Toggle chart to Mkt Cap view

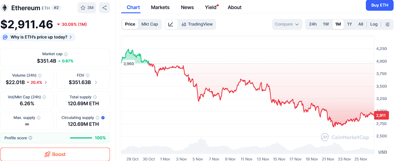click(x=150, y=24)
